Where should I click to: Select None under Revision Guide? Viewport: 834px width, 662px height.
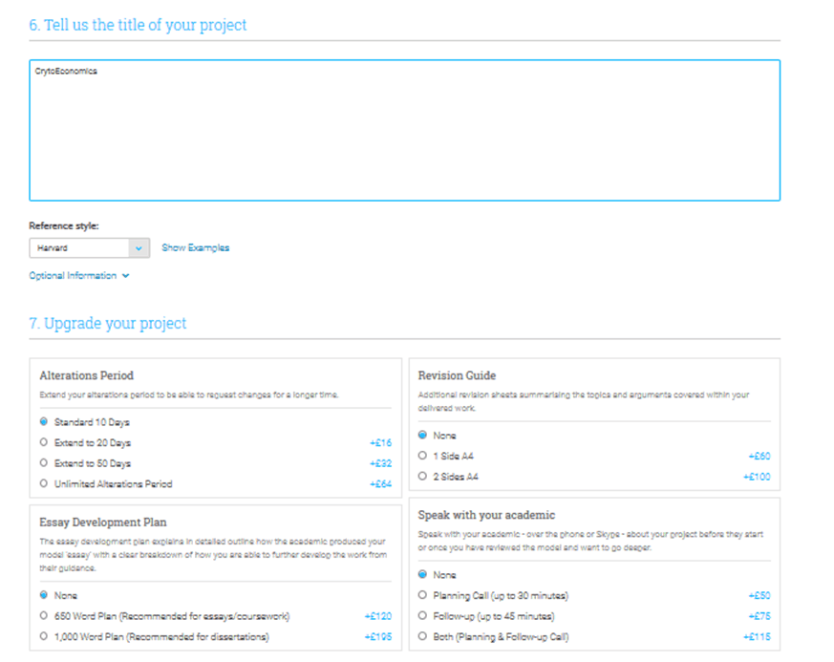[x=423, y=436]
